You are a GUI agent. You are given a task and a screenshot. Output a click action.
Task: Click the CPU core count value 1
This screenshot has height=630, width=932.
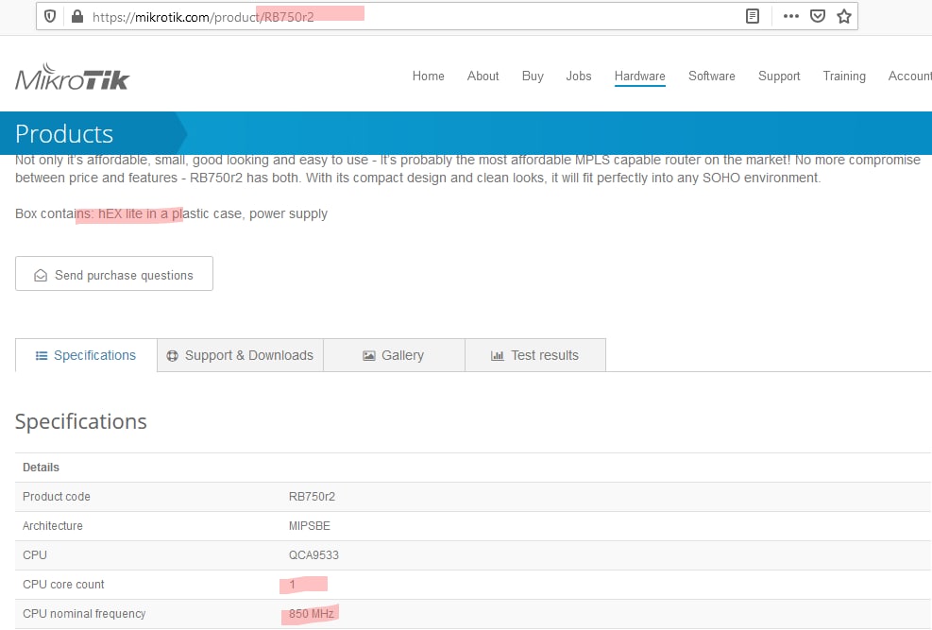pyautogui.click(x=293, y=585)
